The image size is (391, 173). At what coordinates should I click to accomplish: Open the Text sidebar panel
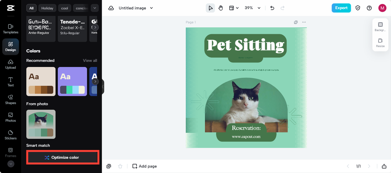[11, 82]
